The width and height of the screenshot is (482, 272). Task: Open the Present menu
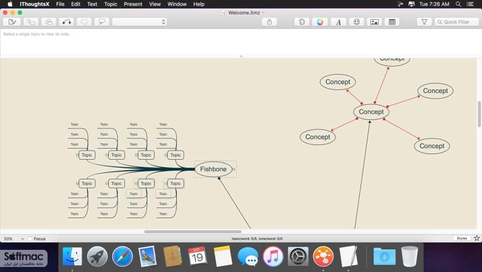point(133,4)
